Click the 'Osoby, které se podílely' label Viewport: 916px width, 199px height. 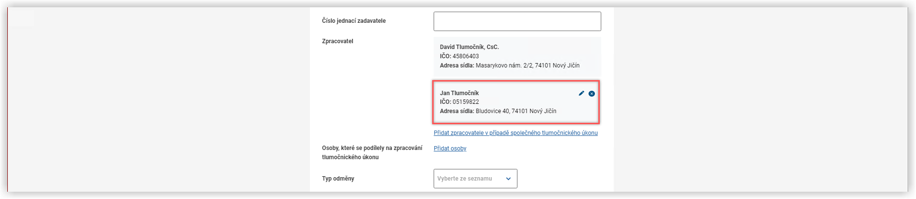tap(372, 148)
